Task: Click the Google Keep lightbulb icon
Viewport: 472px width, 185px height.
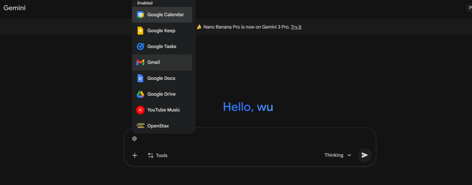Action: [x=140, y=31]
